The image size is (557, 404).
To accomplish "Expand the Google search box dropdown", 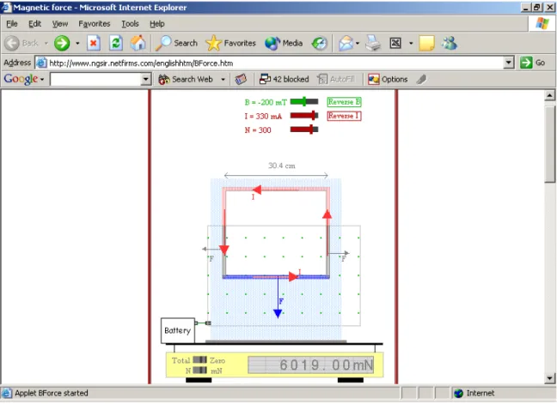I will pos(145,79).
